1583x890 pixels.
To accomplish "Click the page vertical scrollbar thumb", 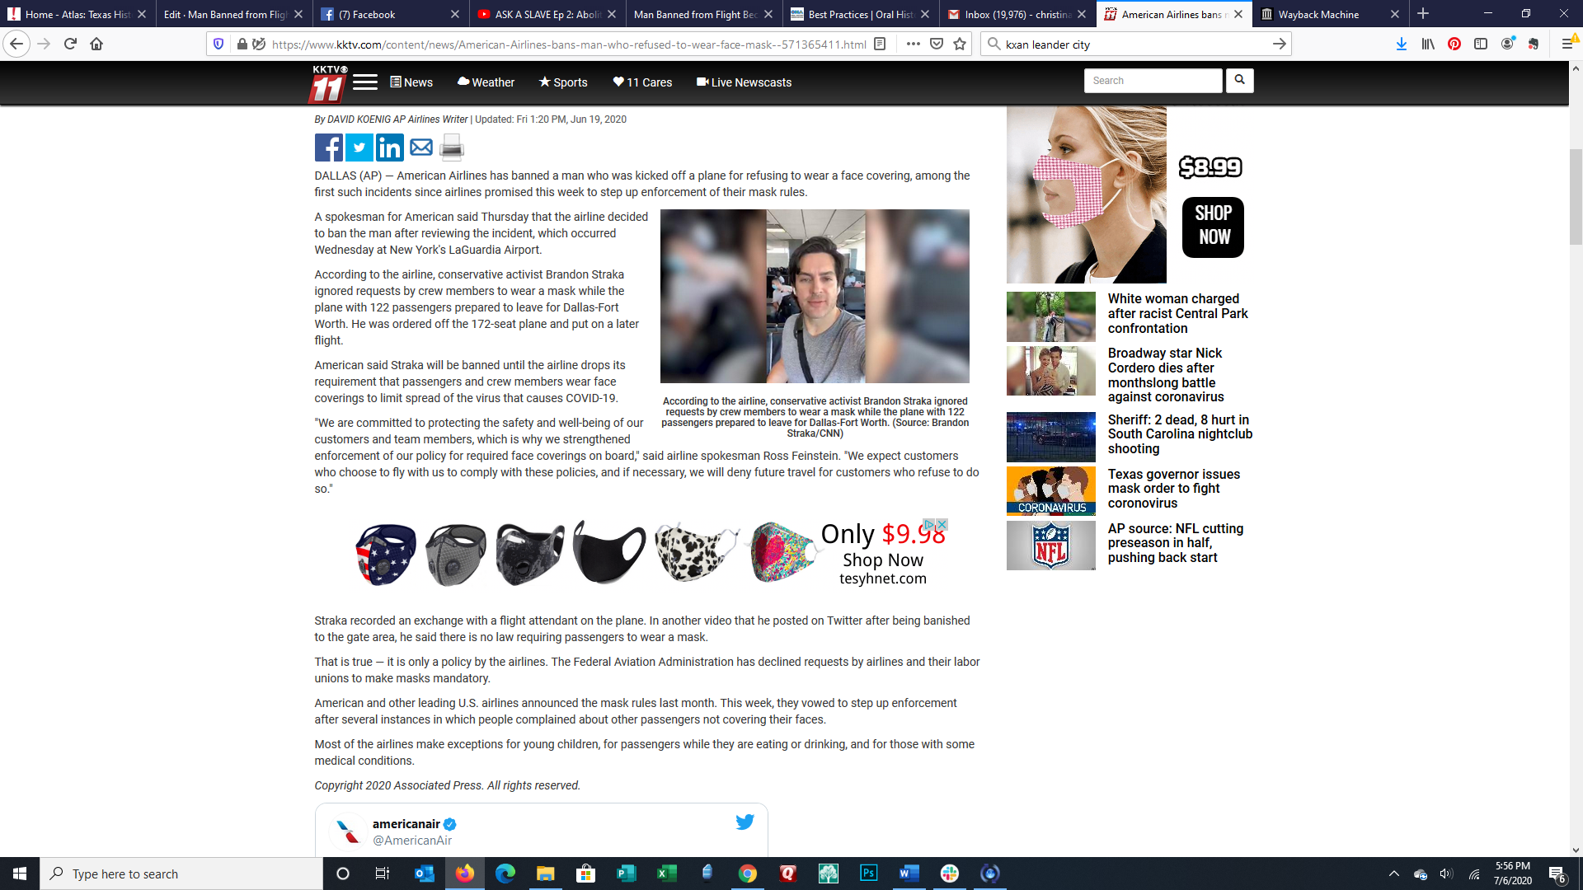I will point(1576,196).
